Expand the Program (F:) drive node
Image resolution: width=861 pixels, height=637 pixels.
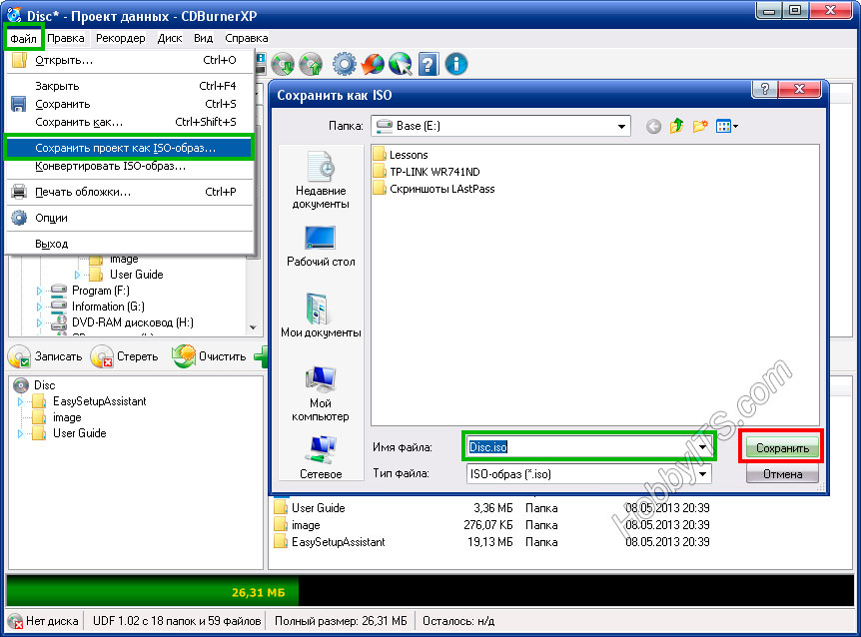[x=39, y=291]
